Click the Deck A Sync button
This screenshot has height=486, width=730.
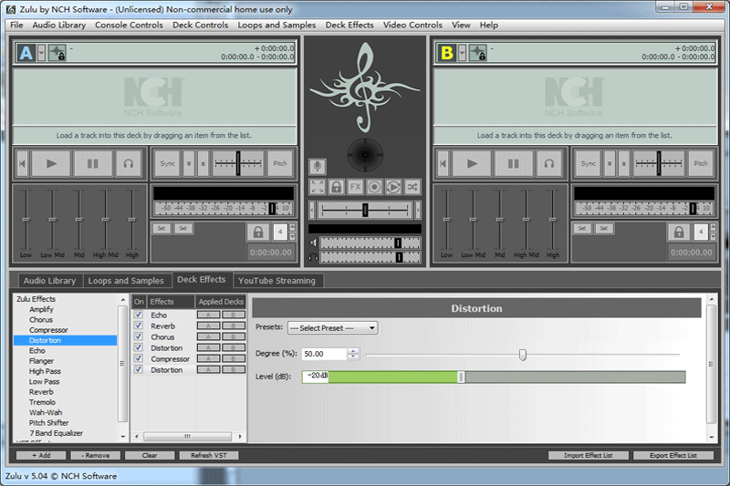coord(168,164)
